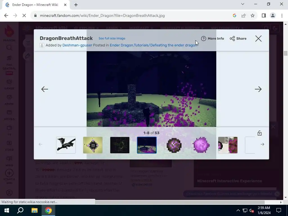Click the vertical page scrollbar thumb
This screenshot has width=288, height=216.
[285, 53]
